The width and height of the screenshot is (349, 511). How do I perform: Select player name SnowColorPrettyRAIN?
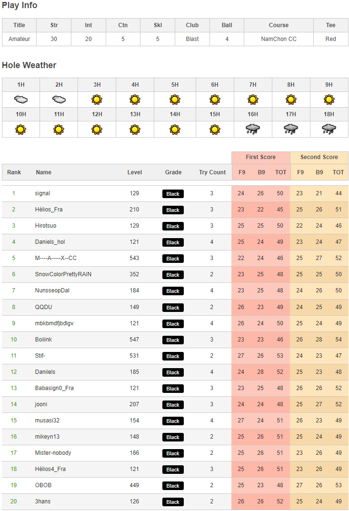[x=63, y=274]
